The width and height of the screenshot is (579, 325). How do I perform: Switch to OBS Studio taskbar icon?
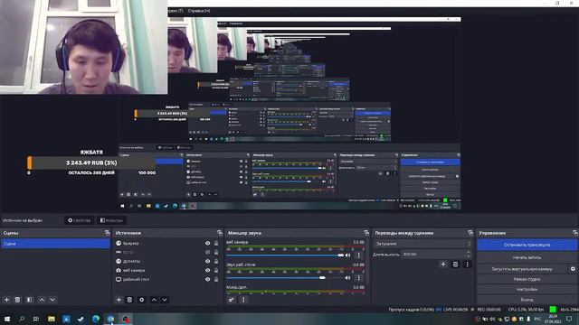126,319
